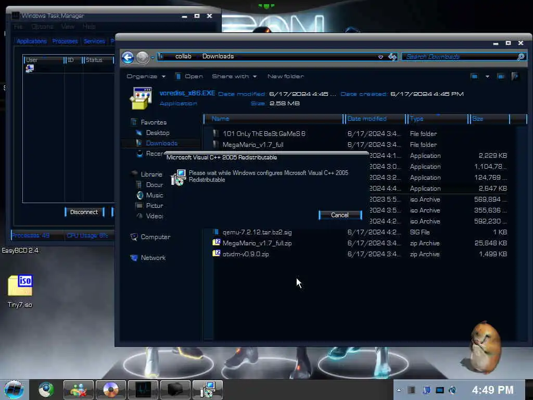Sort files by Type column

pos(438,119)
